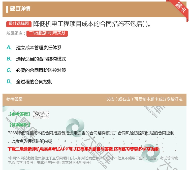The width and height of the screenshot is (189, 170).
Task: Click the letter C option marker
Action: click(x=9, y=70)
